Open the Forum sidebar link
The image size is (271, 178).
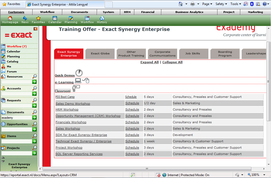pos(12,71)
